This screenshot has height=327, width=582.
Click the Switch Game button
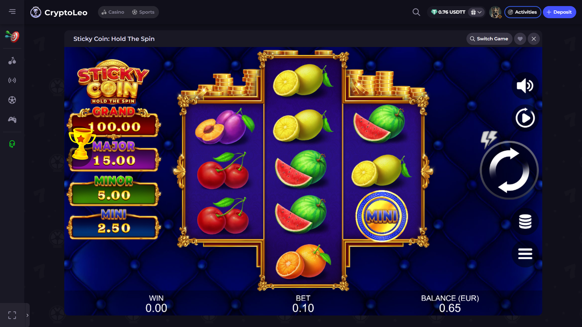(489, 39)
